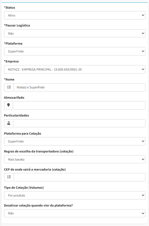Click the chevron arrow of Mais barato select

pyautogui.click(x=143, y=159)
